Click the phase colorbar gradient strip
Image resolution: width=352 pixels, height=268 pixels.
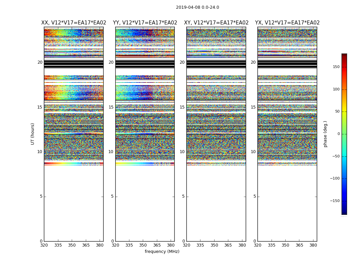344,134
